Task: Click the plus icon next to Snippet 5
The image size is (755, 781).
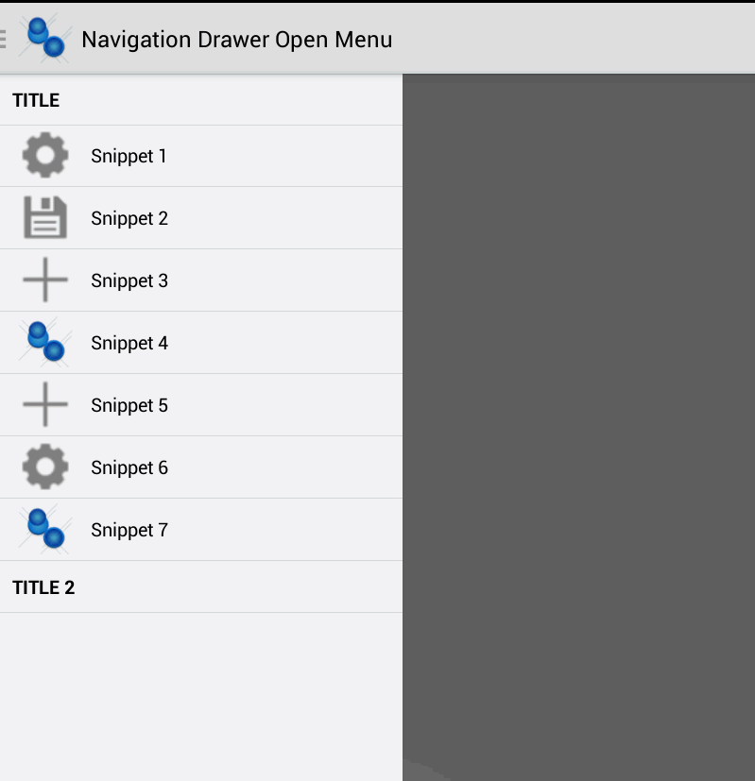Action: (x=45, y=404)
